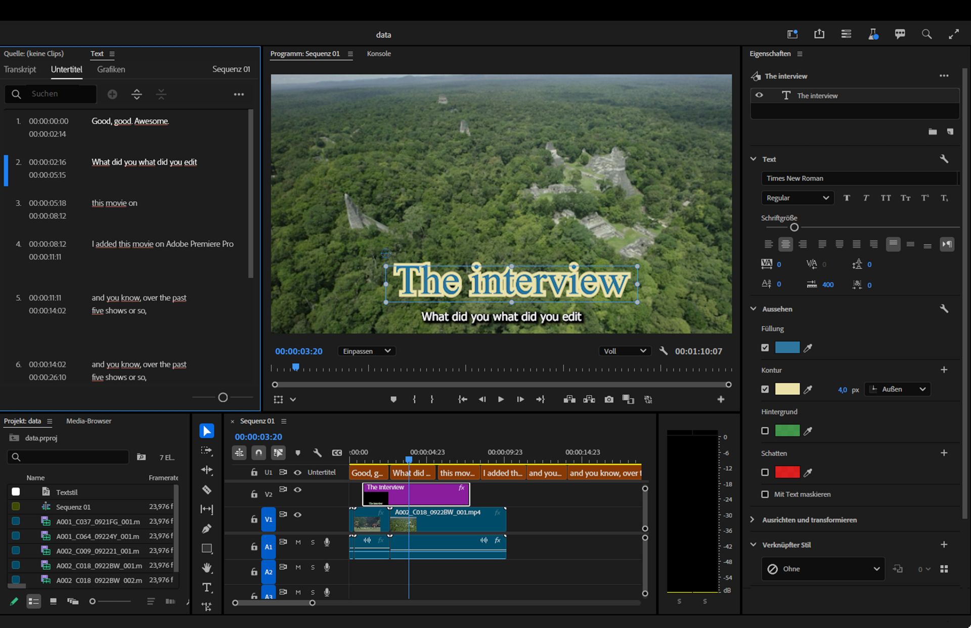Select the Hand tool
The image size is (971, 628).
[206, 568]
